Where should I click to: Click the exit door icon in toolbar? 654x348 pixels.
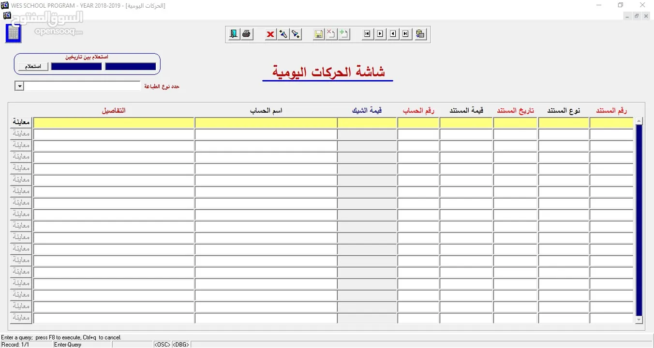tap(234, 34)
